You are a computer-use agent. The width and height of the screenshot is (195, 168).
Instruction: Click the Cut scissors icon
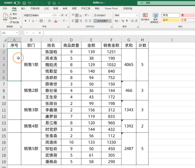[11, 14]
